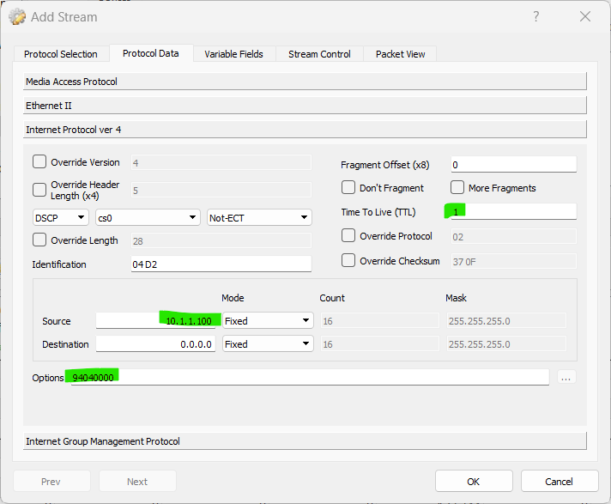Open the Not-ECT dropdown

click(259, 217)
